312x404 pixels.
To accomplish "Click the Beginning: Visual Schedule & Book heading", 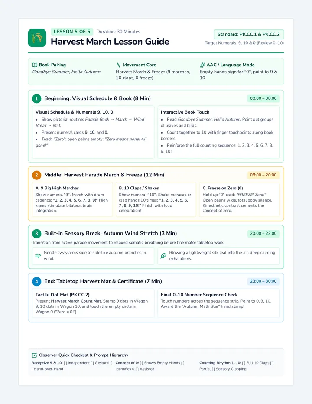I will (97, 98).
